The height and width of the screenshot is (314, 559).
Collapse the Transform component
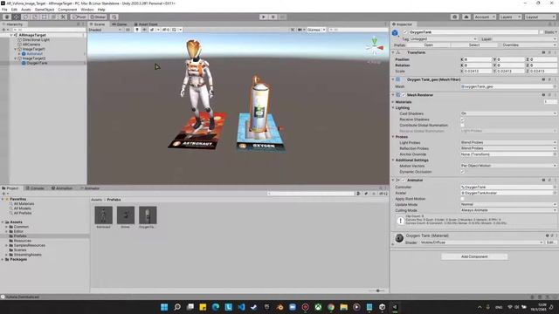[x=393, y=52]
